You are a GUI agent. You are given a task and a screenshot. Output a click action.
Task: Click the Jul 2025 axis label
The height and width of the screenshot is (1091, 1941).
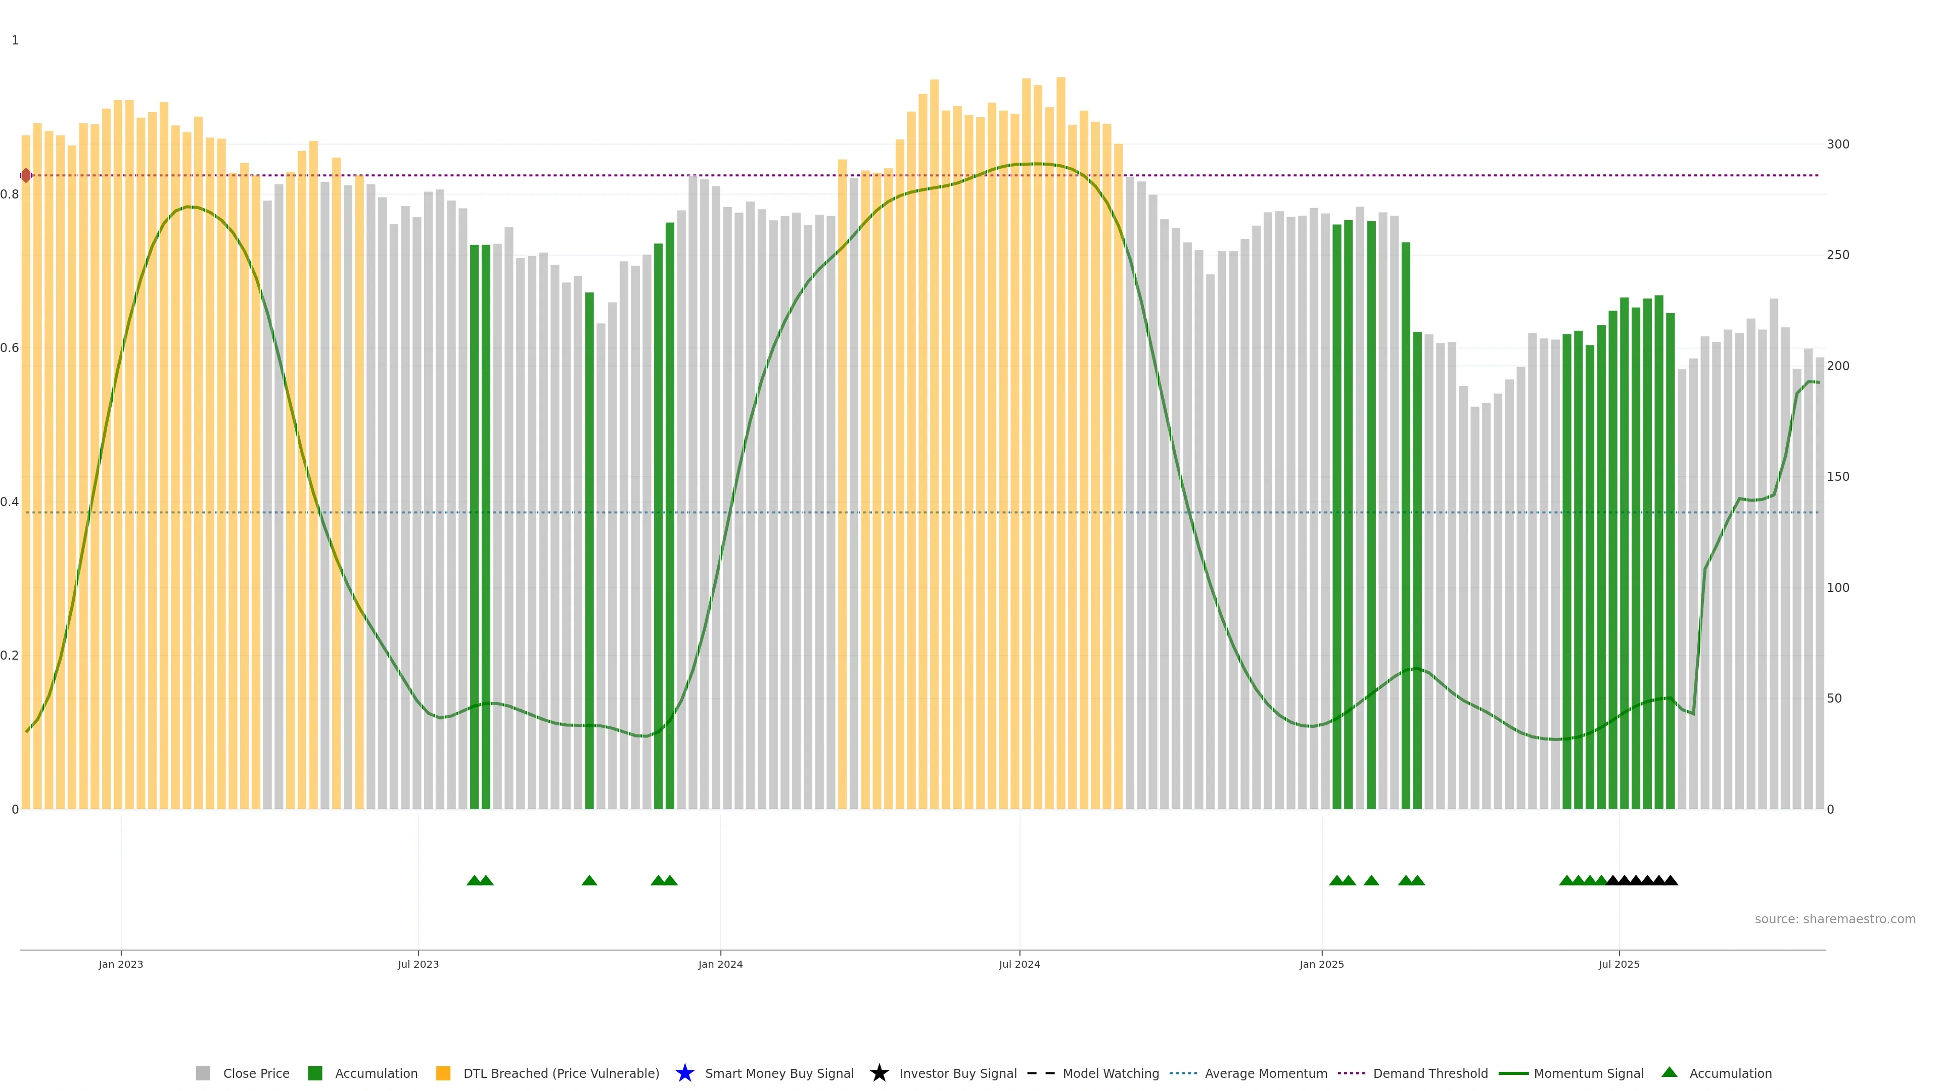1619,965
